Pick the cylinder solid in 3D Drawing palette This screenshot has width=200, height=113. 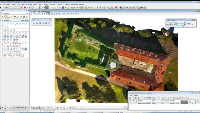[x=40, y=23]
